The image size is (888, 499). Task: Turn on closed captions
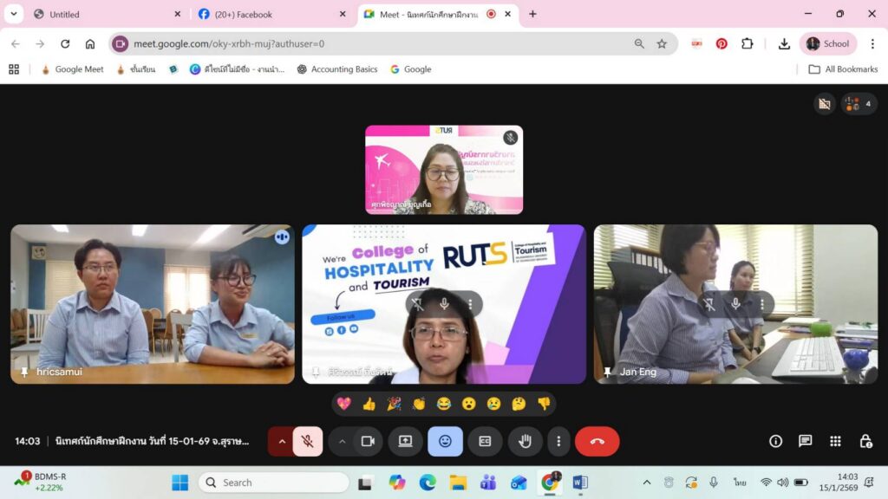click(485, 441)
